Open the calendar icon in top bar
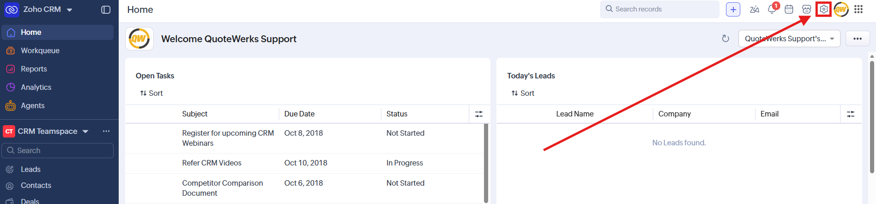Viewport: 876px width, 204px height. [789, 9]
